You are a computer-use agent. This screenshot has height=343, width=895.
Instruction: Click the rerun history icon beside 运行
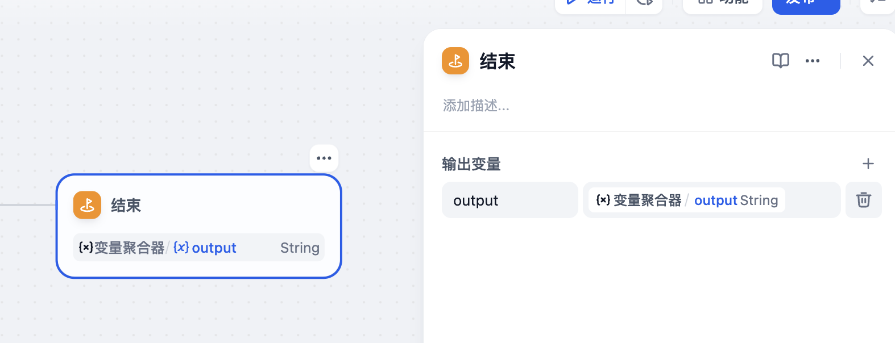pos(644,2)
